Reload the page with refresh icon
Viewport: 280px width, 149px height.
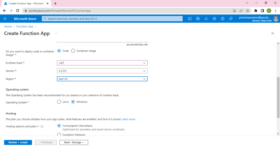(17, 11)
